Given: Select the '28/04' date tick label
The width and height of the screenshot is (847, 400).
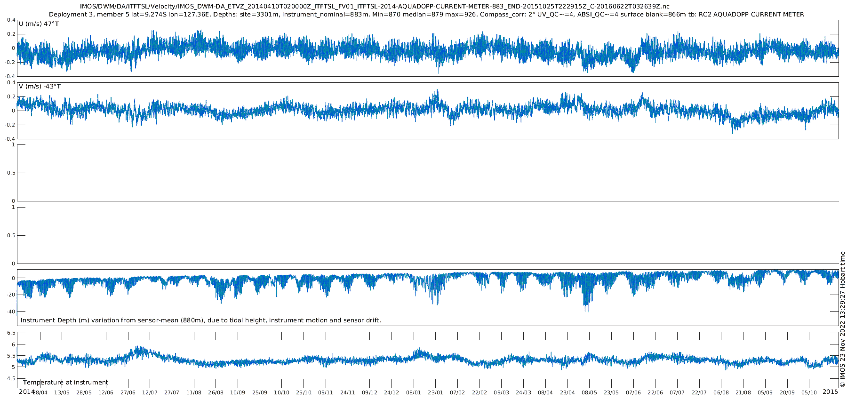Looking at the screenshot, I should 40,392.
